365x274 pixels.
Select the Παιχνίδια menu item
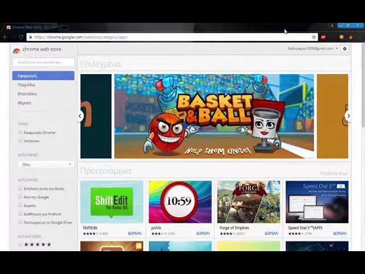26,85
